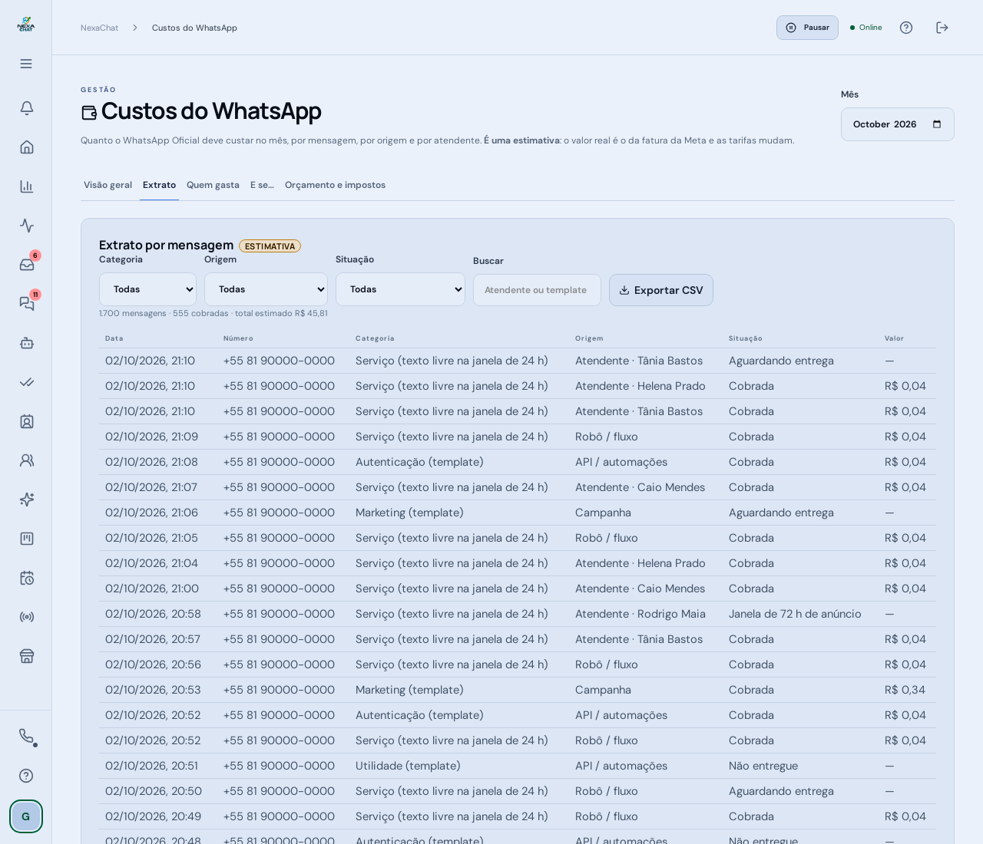The image size is (983, 844).
Task: Click the activity pulse icon in sidebar
Action: (x=27, y=226)
